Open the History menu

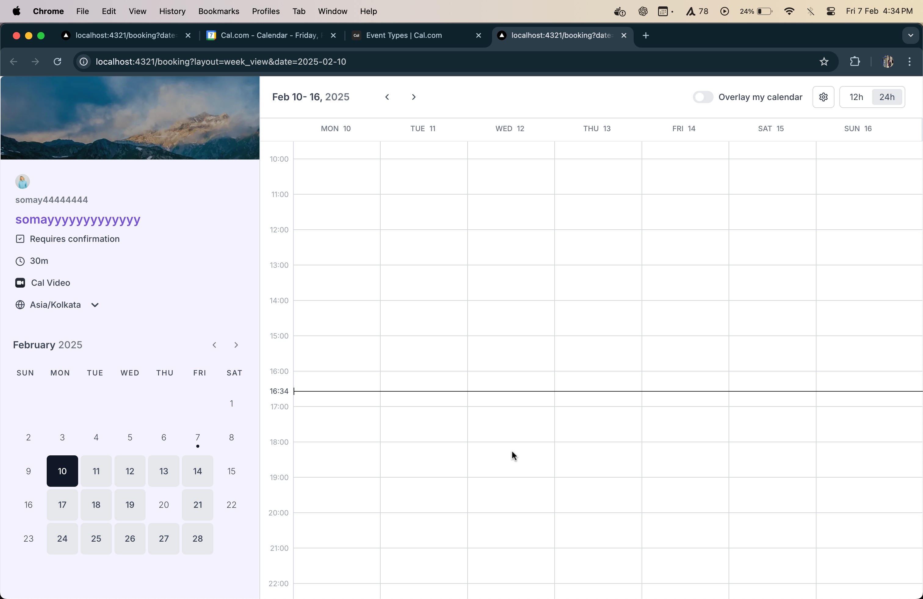coord(172,11)
